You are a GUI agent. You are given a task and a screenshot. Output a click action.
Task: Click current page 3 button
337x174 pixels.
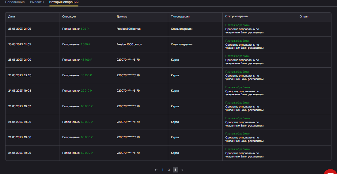coord(175,170)
